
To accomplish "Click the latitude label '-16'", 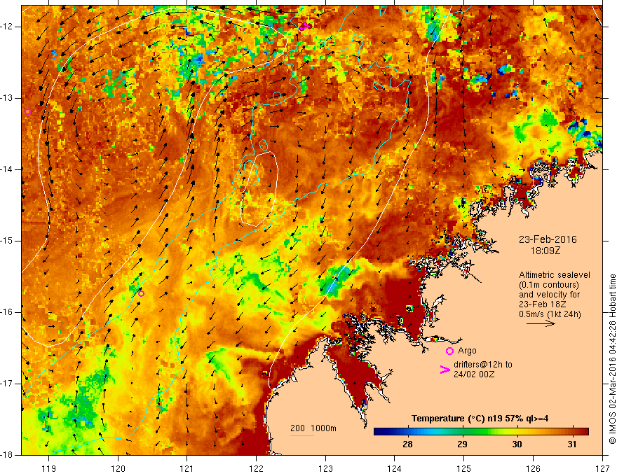I will (8, 312).
